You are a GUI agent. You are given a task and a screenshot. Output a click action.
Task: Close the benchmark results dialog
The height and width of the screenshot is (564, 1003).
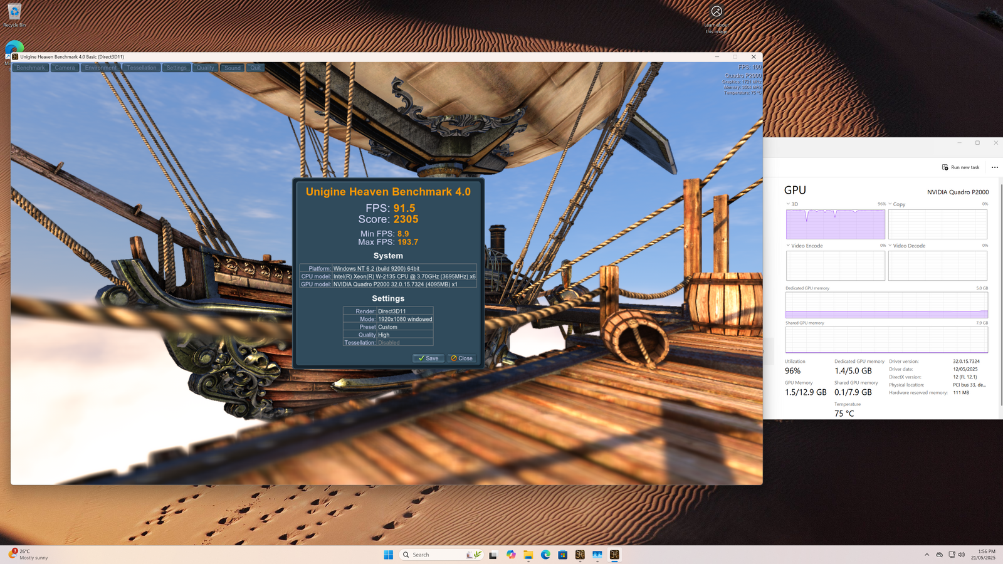point(461,358)
